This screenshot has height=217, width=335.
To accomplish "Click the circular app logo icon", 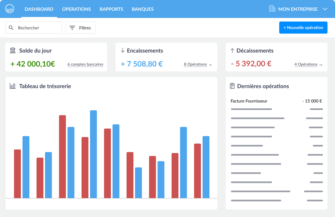I will (10, 9).
